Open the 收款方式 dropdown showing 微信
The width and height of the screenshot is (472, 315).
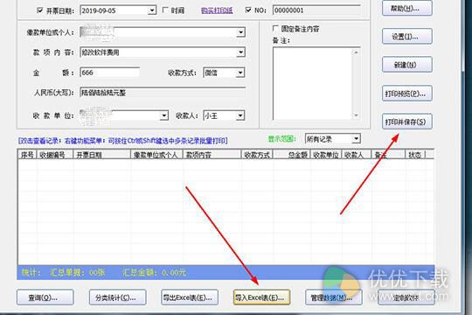(x=240, y=73)
